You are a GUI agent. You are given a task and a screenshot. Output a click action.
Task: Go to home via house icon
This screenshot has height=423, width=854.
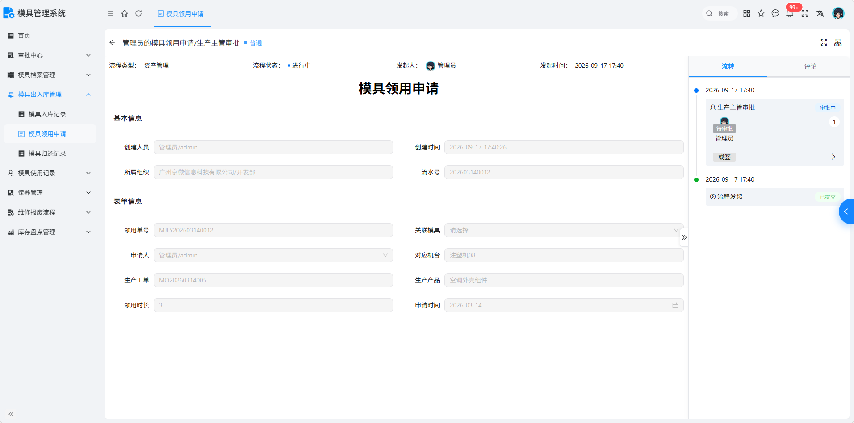click(x=125, y=13)
